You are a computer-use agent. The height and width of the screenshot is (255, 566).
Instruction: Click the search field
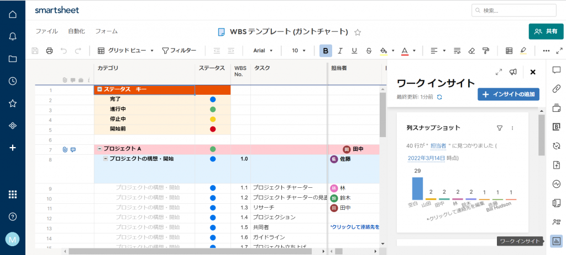[x=513, y=10]
